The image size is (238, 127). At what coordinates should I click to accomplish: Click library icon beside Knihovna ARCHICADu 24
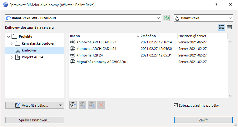pos(73,49)
